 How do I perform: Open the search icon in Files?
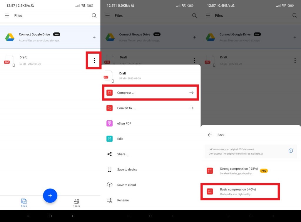click(94, 16)
